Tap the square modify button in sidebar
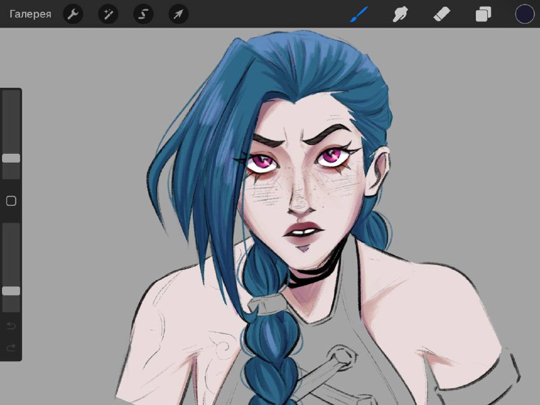This screenshot has width=540, height=405. pos(11,200)
